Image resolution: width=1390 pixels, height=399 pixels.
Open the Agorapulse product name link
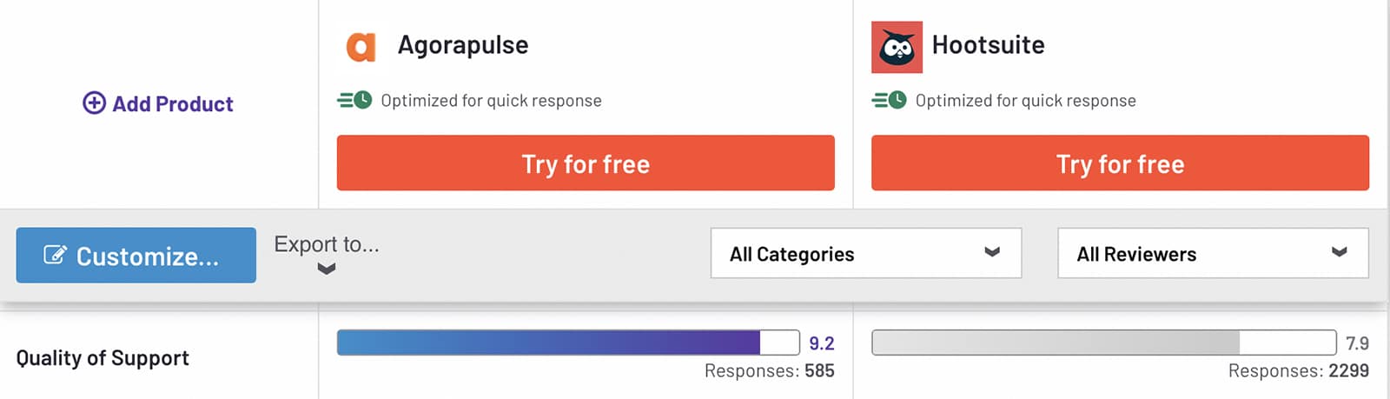[x=463, y=45]
